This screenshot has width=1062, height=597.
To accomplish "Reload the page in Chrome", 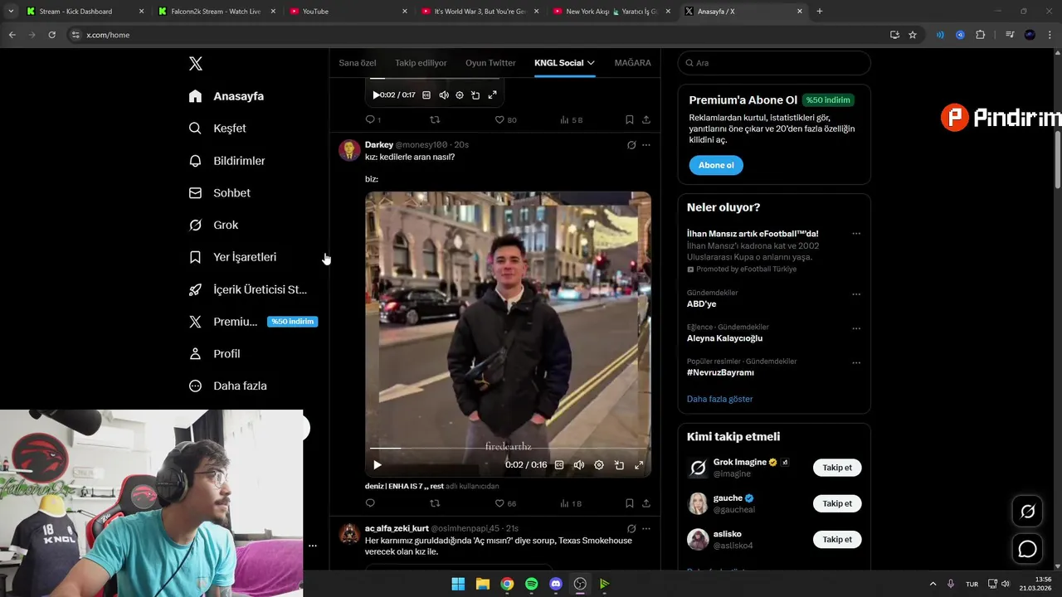I will coord(51,35).
